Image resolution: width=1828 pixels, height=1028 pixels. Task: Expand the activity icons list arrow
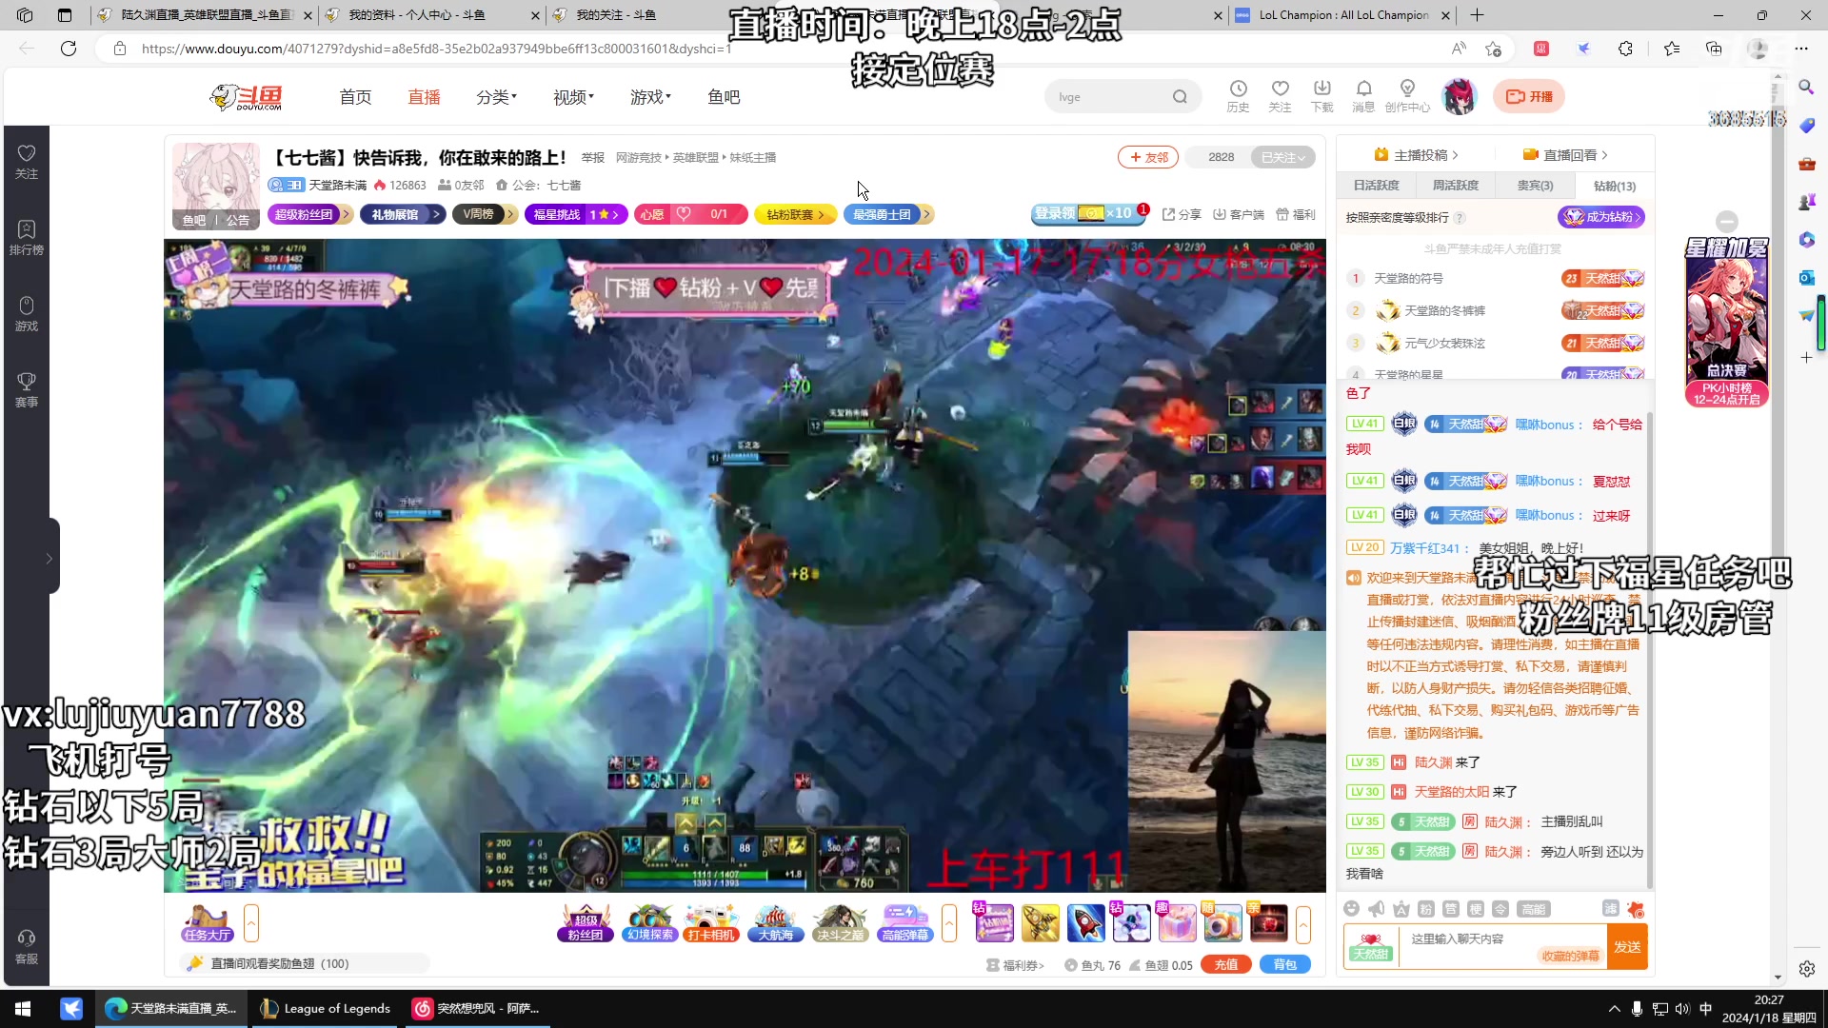[949, 923]
